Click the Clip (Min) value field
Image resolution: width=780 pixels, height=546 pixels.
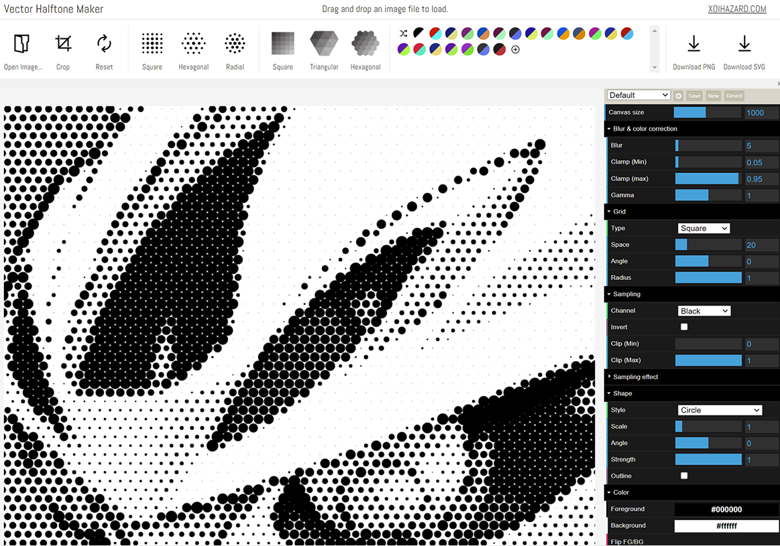click(761, 344)
